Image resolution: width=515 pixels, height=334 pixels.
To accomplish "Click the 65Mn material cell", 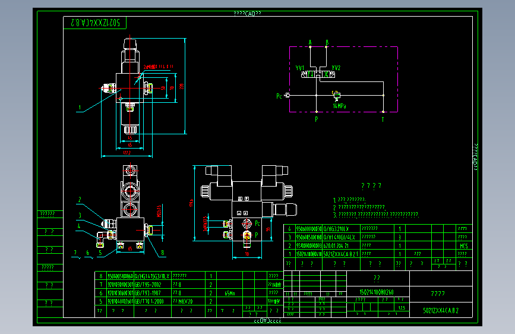I will pos(230,293).
